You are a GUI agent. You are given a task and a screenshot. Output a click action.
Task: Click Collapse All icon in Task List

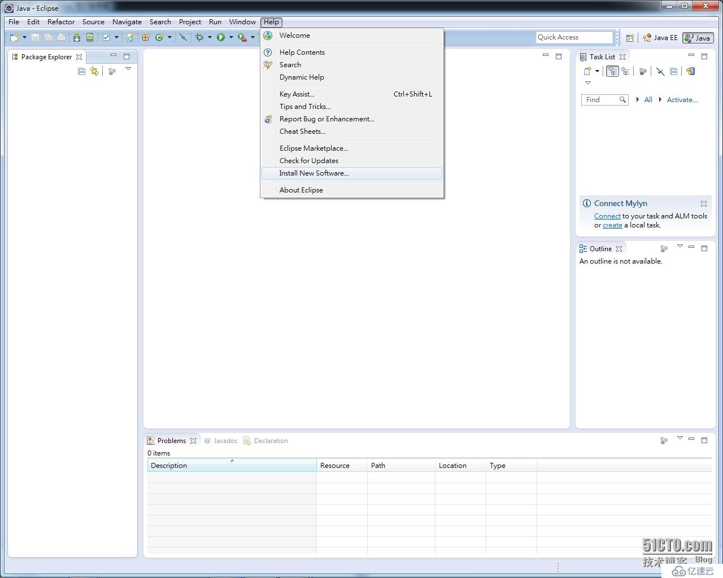point(674,71)
